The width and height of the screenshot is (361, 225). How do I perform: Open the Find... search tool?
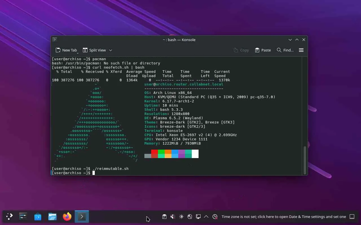click(285, 50)
